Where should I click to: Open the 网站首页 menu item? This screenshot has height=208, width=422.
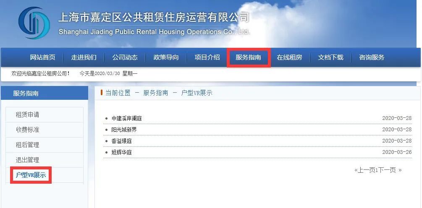tap(42, 57)
